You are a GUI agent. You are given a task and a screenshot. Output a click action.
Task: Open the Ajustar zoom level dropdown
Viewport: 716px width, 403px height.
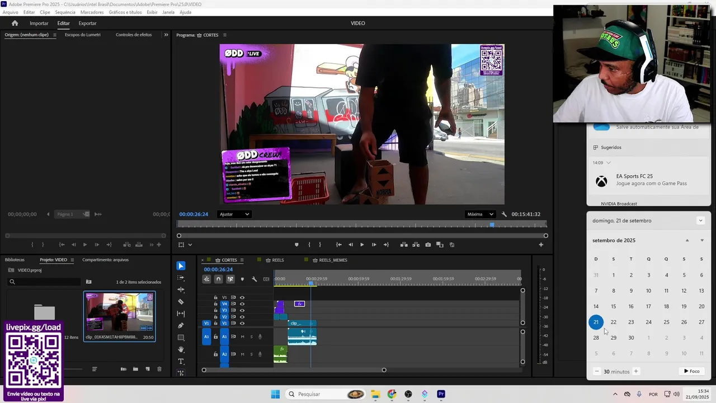[234, 214]
